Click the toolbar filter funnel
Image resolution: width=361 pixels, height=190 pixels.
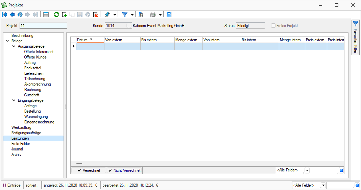(x=124, y=15)
